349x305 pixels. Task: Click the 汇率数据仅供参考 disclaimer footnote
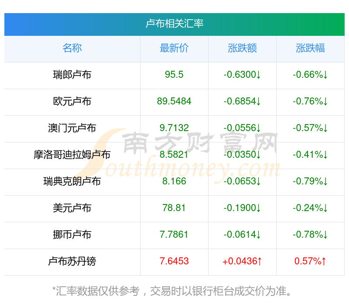pyautogui.click(x=172, y=291)
